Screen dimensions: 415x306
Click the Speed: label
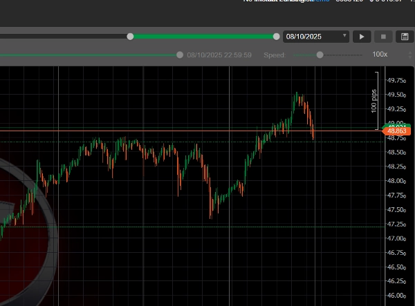tap(275, 55)
